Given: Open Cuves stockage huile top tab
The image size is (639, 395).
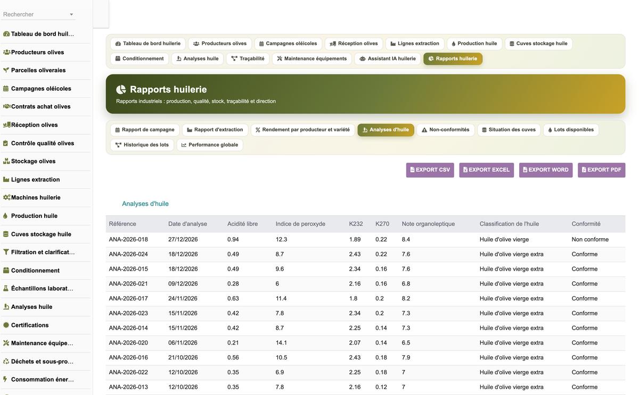Looking at the screenshot, I should (x=538, y=44).
